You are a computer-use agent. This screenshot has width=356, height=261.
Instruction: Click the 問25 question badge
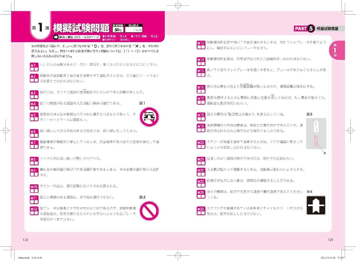click(201, 211)
